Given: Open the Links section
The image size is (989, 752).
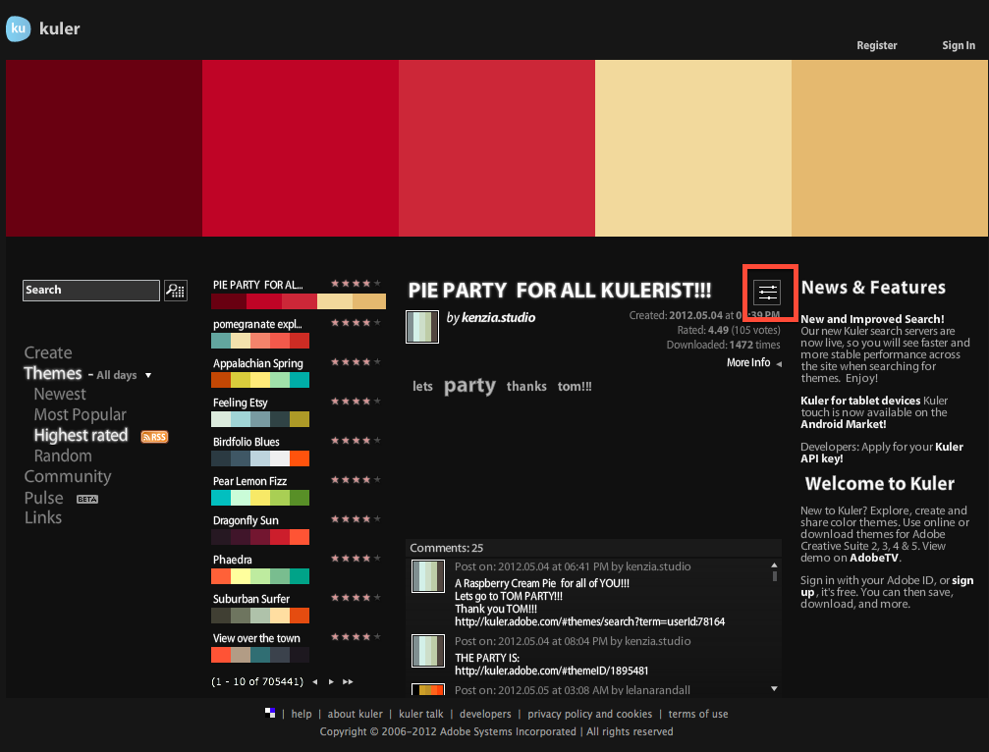Looking at the screenshot, I should click(x=43, y=517).
